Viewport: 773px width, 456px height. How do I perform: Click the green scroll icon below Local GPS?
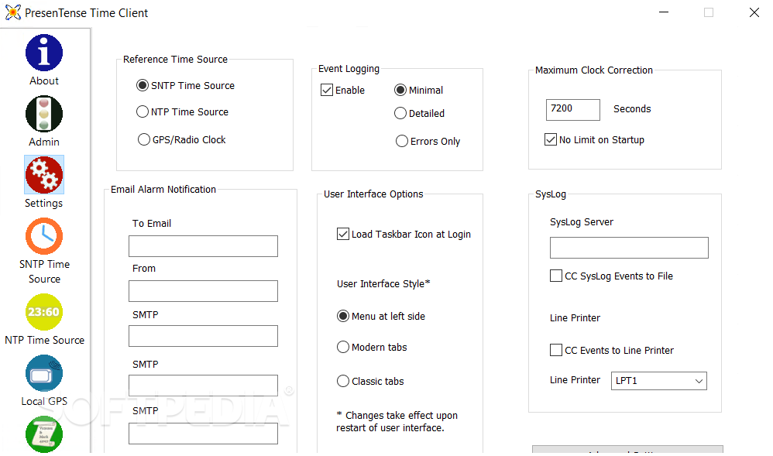pos(44,434)
